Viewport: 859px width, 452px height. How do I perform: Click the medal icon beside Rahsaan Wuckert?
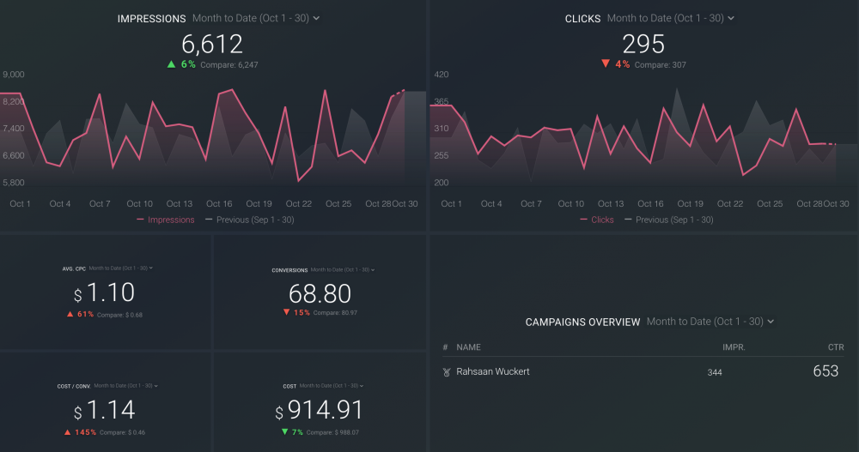[x=446, y=372]
